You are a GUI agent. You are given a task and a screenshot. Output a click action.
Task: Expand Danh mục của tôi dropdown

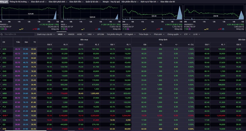tap(46, 34)
